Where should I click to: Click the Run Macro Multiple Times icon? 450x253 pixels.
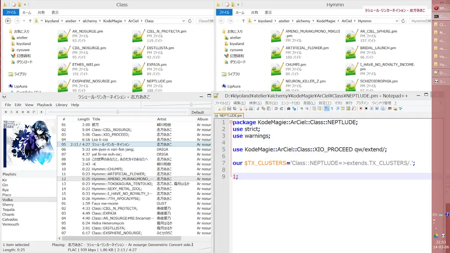click(377, 109)
